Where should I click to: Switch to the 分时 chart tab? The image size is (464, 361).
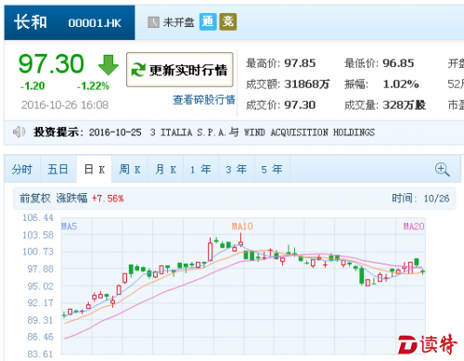click(22, 169)
